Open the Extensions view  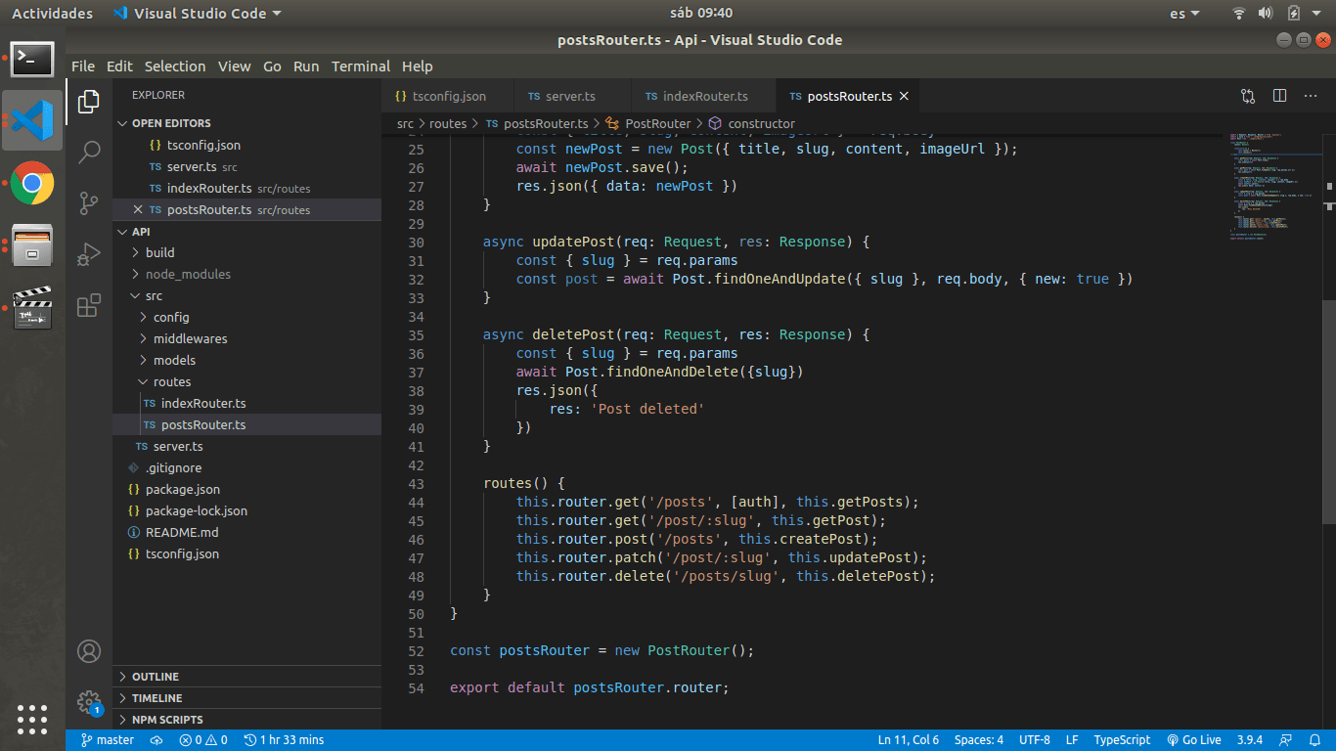(x=89, y=305)
